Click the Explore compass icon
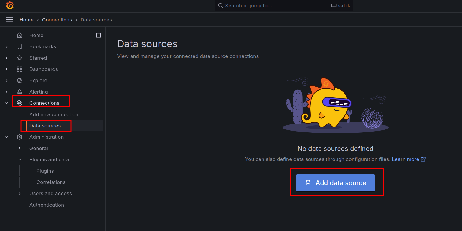The width and height of the screenshot is (462, 231). click(20, 80)
